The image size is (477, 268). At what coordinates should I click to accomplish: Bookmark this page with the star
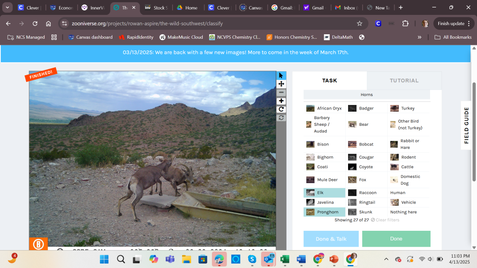tap(360, 23)
